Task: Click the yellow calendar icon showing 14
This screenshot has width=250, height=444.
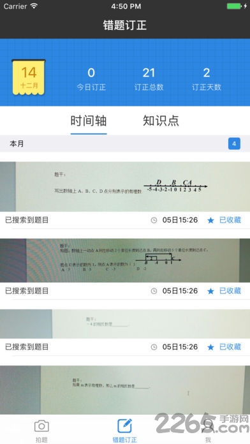Action: 29,77
